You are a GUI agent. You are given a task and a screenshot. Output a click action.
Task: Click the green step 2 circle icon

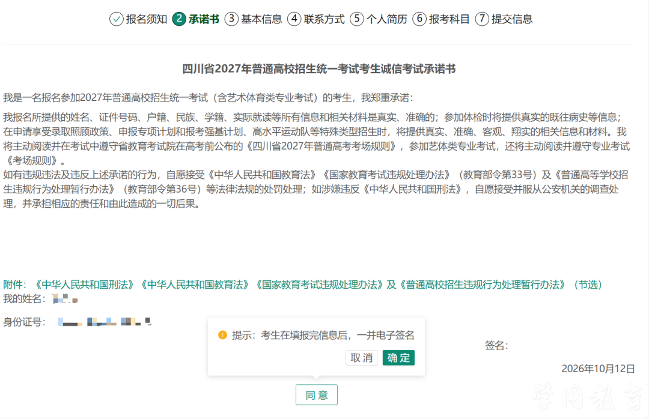pyautogui.click(x=179, y=19)
